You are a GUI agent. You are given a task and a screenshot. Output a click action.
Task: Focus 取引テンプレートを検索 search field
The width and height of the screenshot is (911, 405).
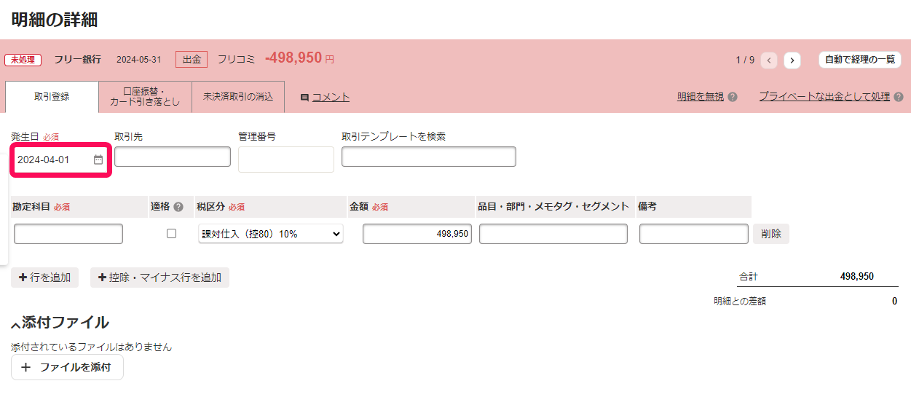click(x=429, y=157)
